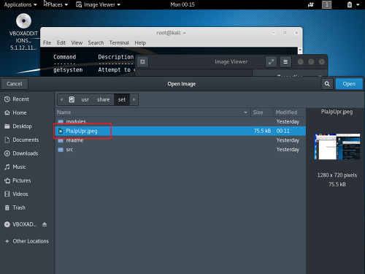Navigate to usr in the path bar
Viewport: 365px width, 274px height.
click(x=85, y=99)
